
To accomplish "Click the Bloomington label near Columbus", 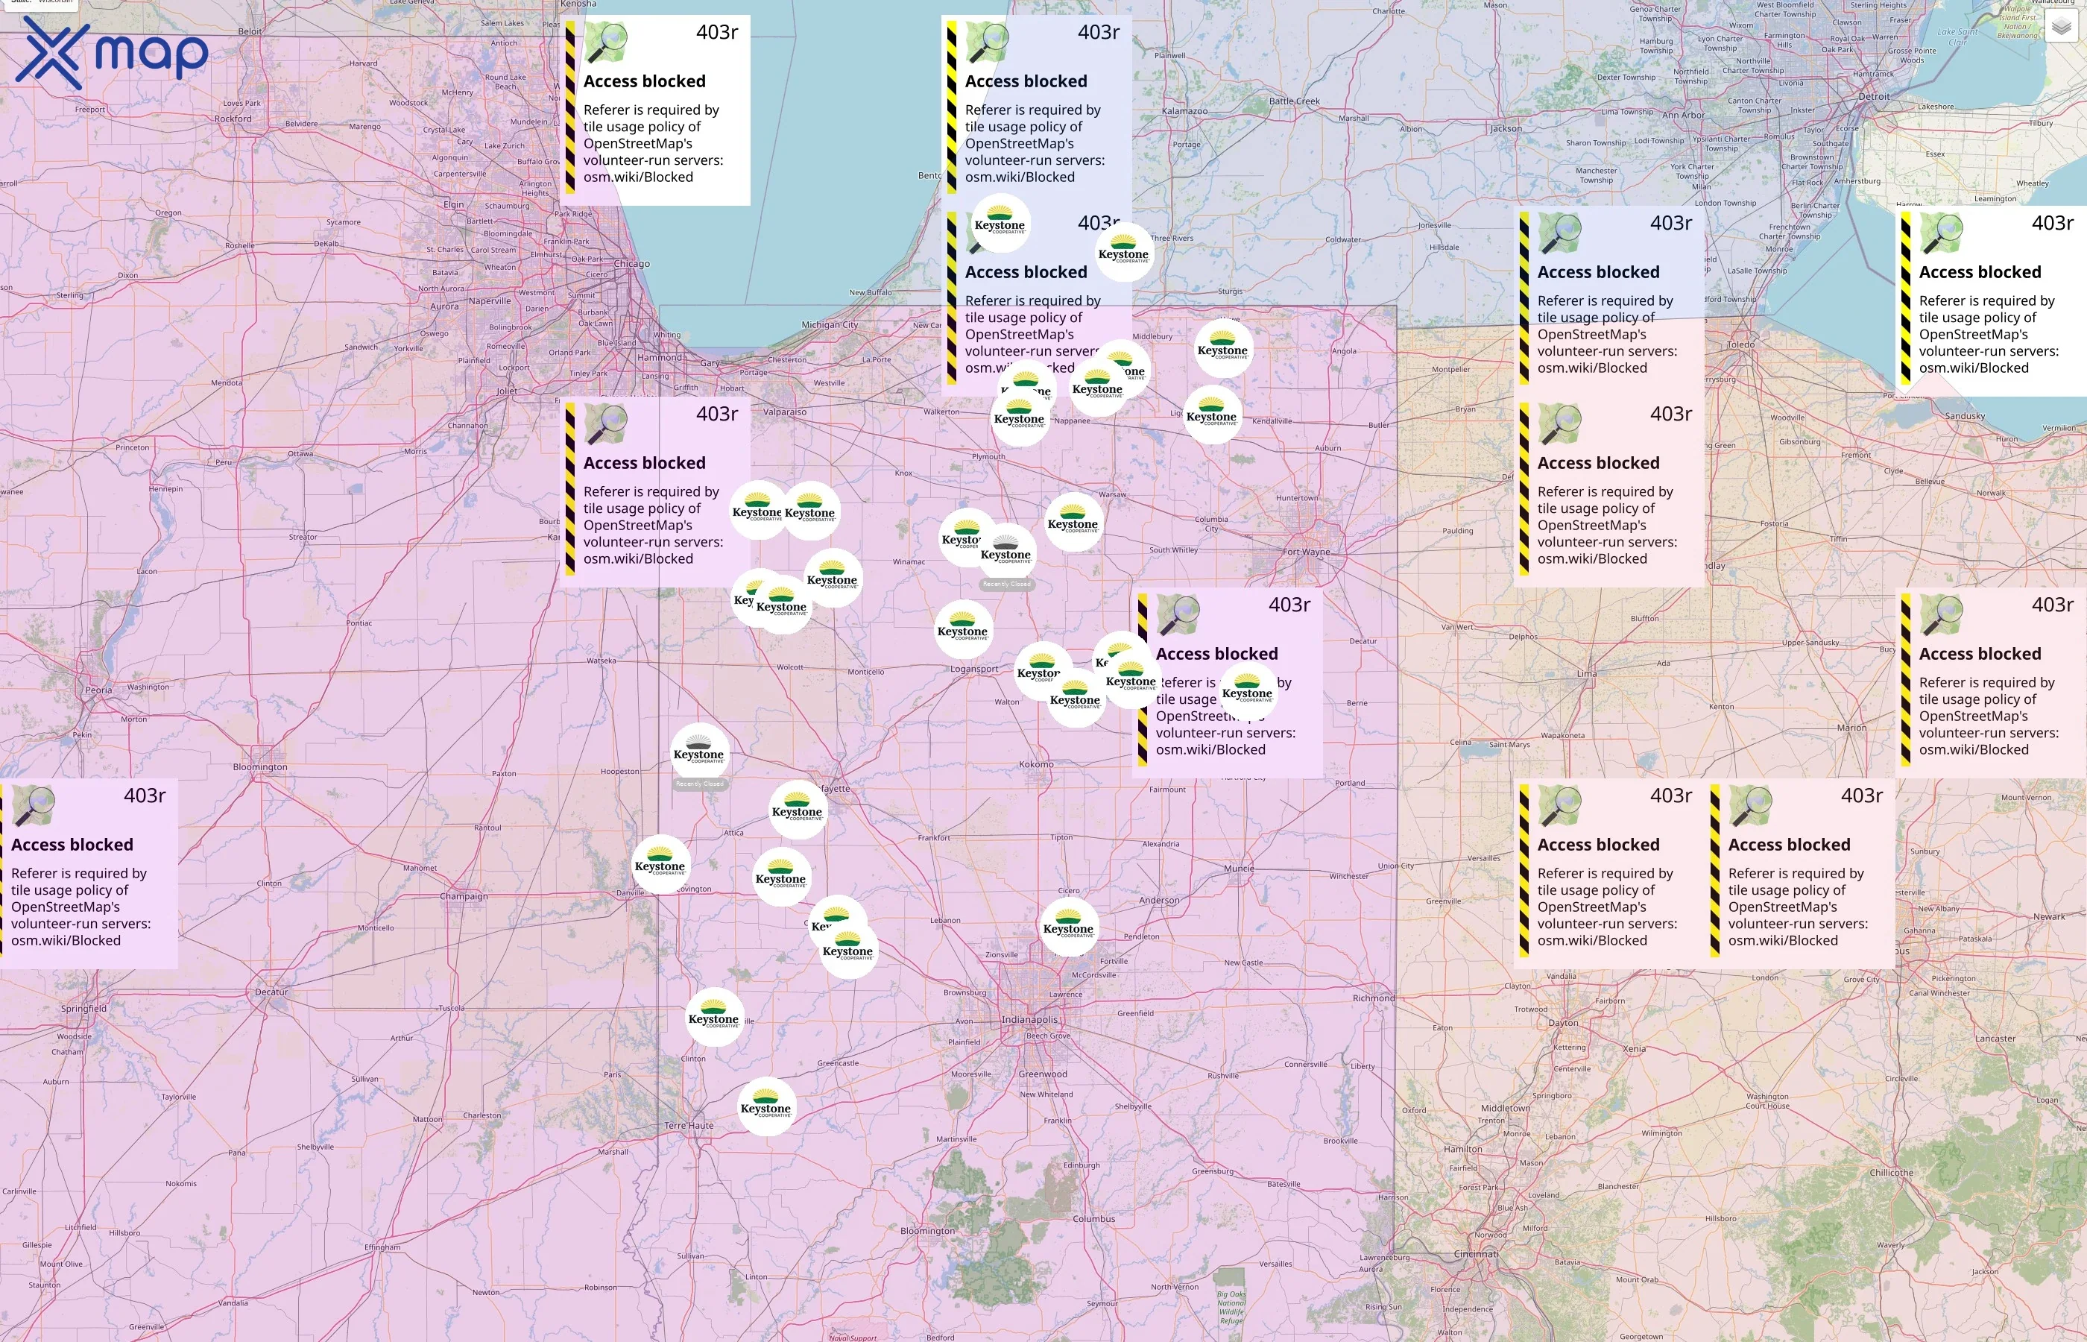I will pos(928,1232).
